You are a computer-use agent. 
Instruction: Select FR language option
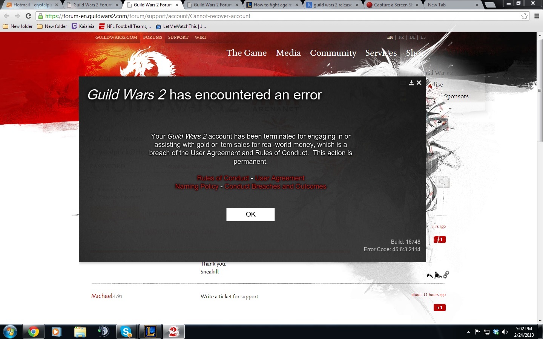click(x=401, y=37)
